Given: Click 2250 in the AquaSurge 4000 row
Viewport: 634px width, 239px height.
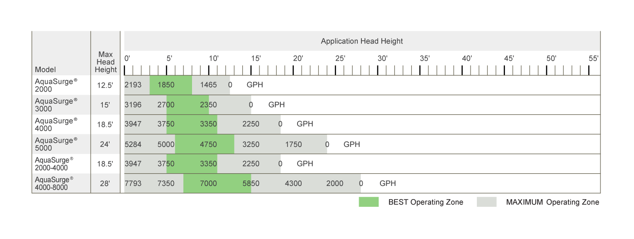Looking at the screenshot, I should click(251, 124).
